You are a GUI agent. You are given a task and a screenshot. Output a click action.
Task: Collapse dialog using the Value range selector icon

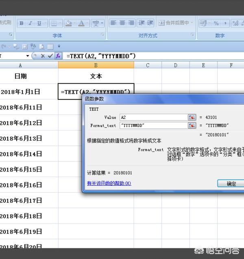(192, 117)
